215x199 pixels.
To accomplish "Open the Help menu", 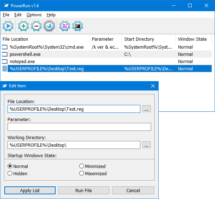I will [x=51, y=15].
